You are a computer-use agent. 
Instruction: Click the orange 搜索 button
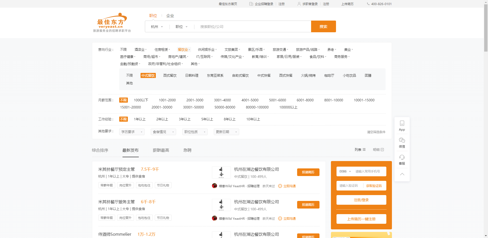pos(324,26)
